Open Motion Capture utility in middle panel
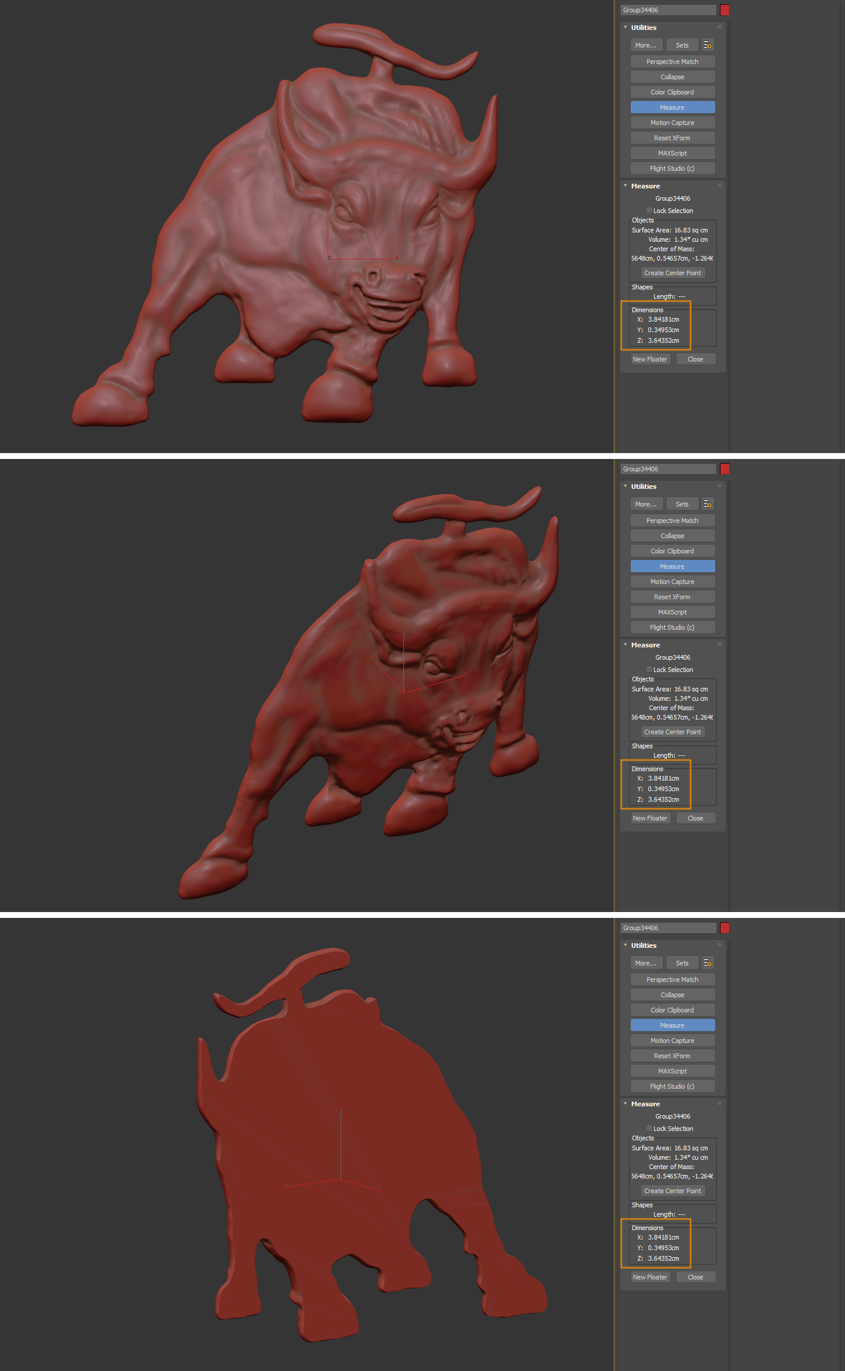845x1371 pixels. 673,582
